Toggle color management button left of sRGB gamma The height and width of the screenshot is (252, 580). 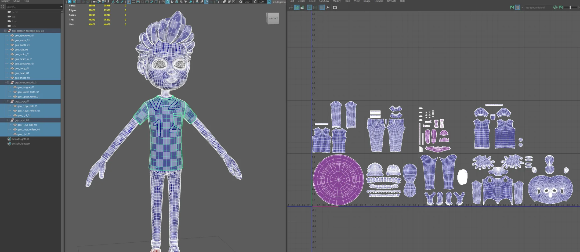coord(269,2)
